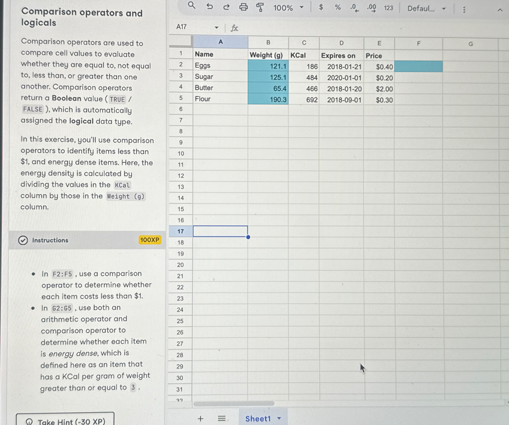
Task: Click the 'Flour' cell
Action: pyautogui.click(x=221, y=99)
